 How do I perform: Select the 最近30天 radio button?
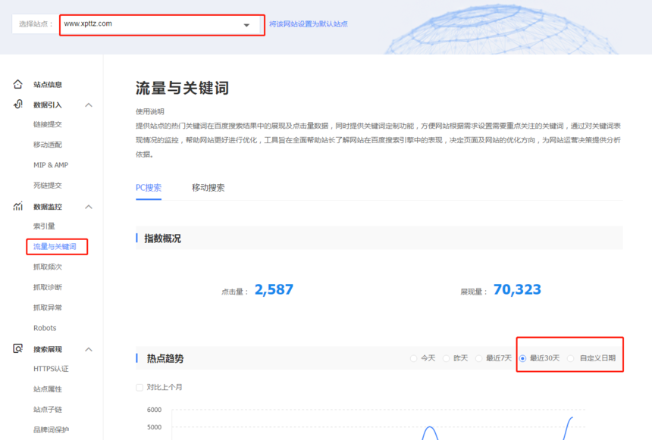pos(522,358)
